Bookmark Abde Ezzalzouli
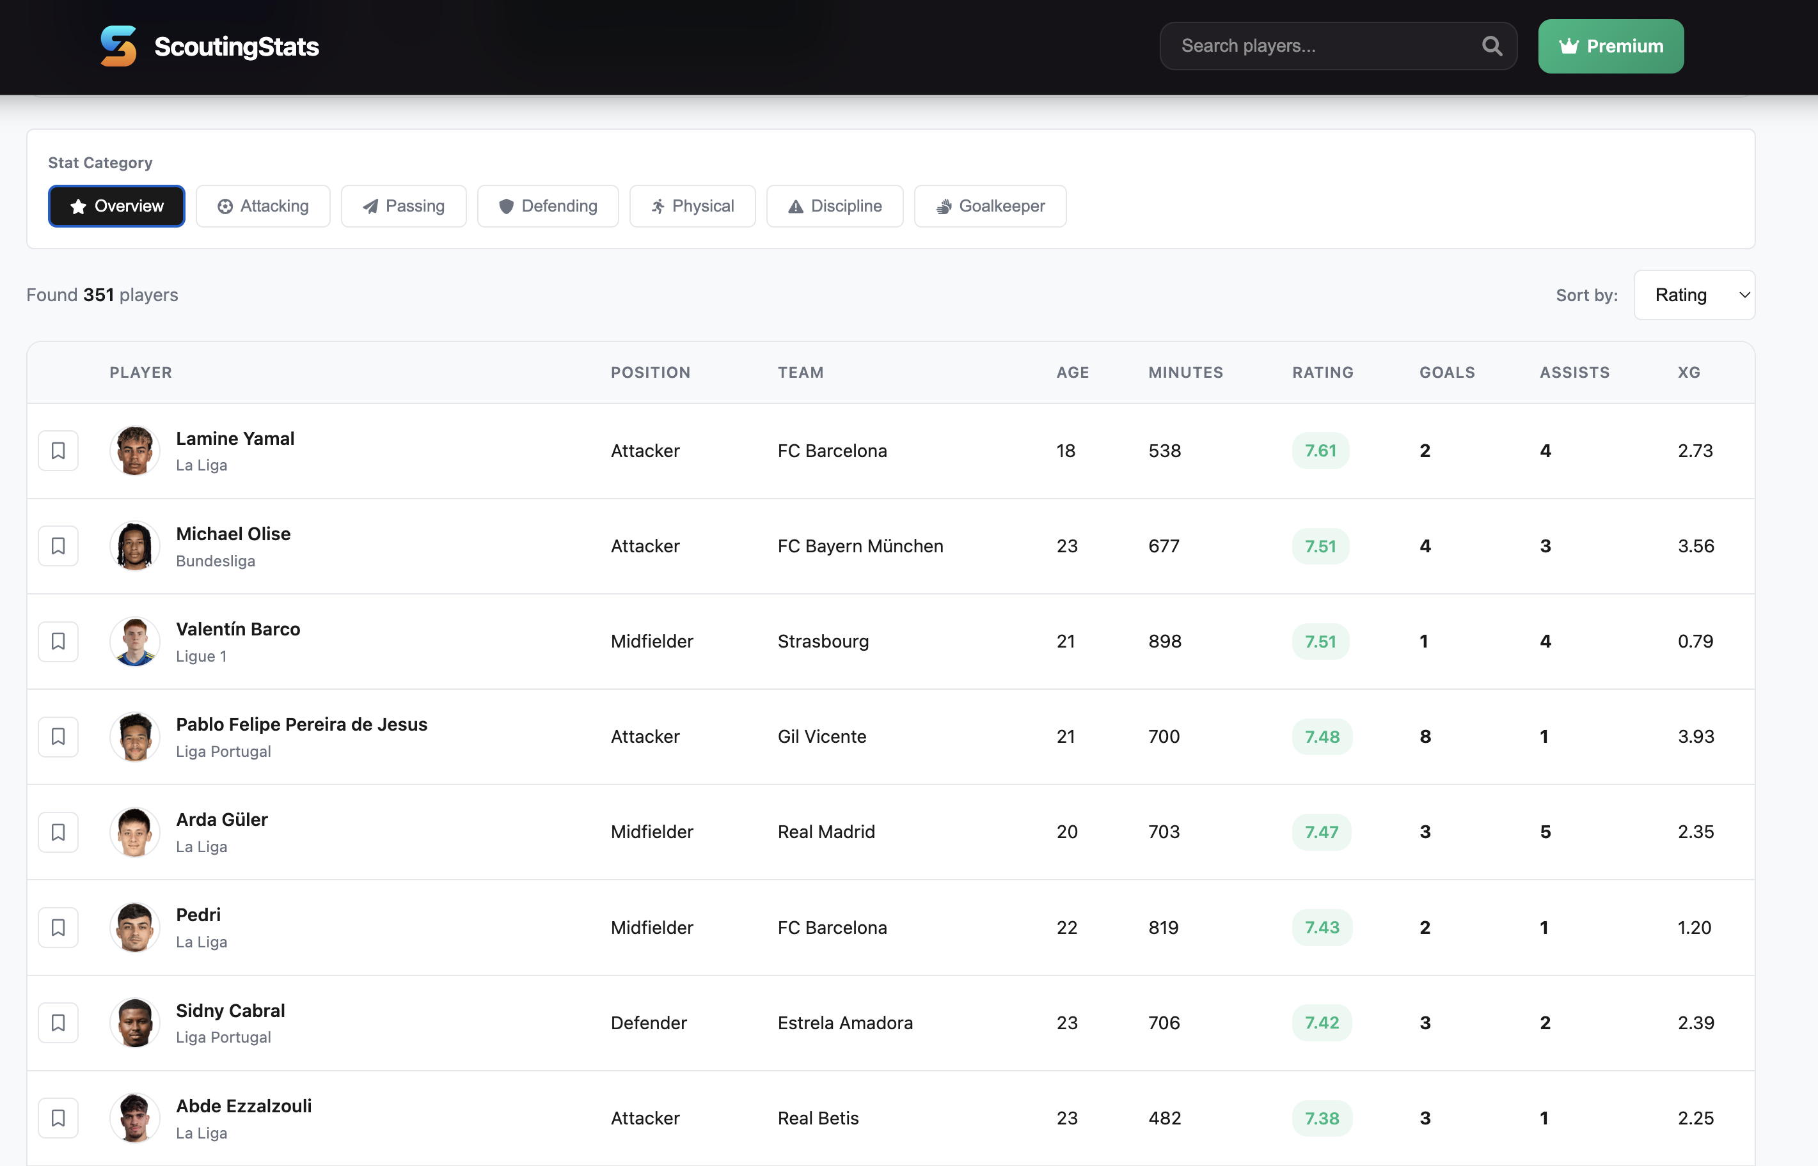1818x1166 pixels. click(58, 1117)
